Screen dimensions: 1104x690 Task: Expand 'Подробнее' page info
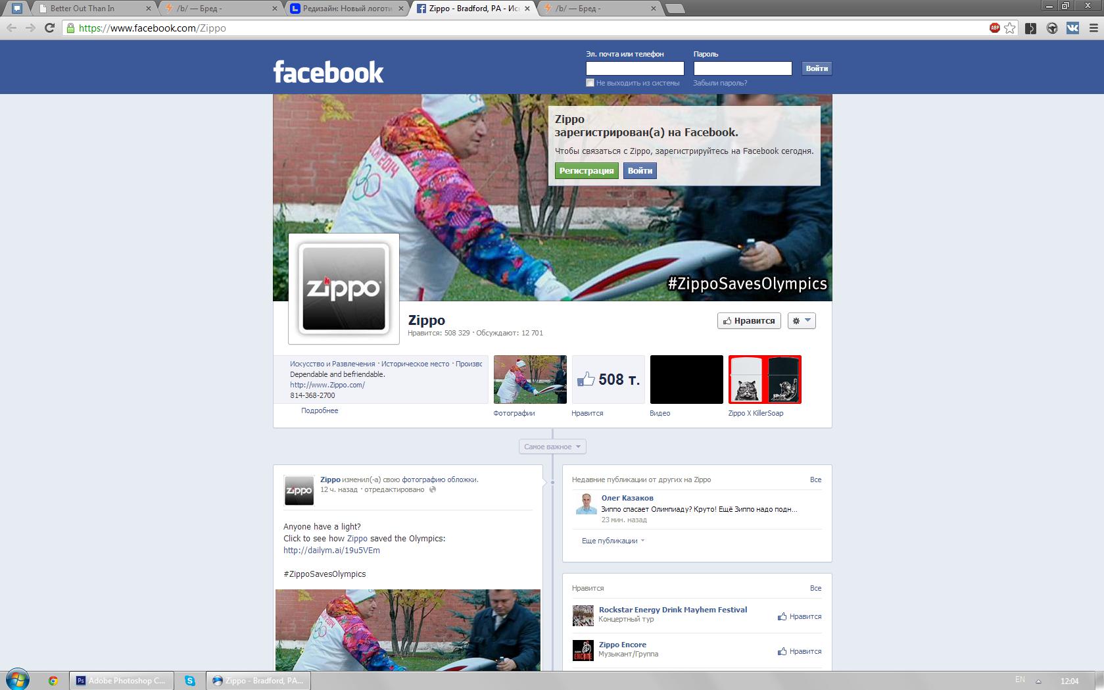tap(320, 410)
